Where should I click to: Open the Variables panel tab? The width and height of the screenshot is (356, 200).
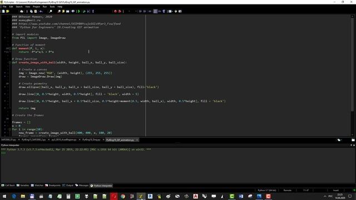pos(23,186)
